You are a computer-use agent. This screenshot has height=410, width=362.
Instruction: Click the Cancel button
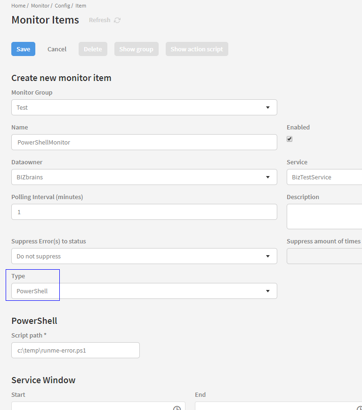pos(57,49)
